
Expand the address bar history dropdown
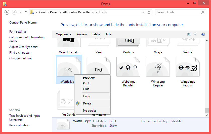[143, 12]
